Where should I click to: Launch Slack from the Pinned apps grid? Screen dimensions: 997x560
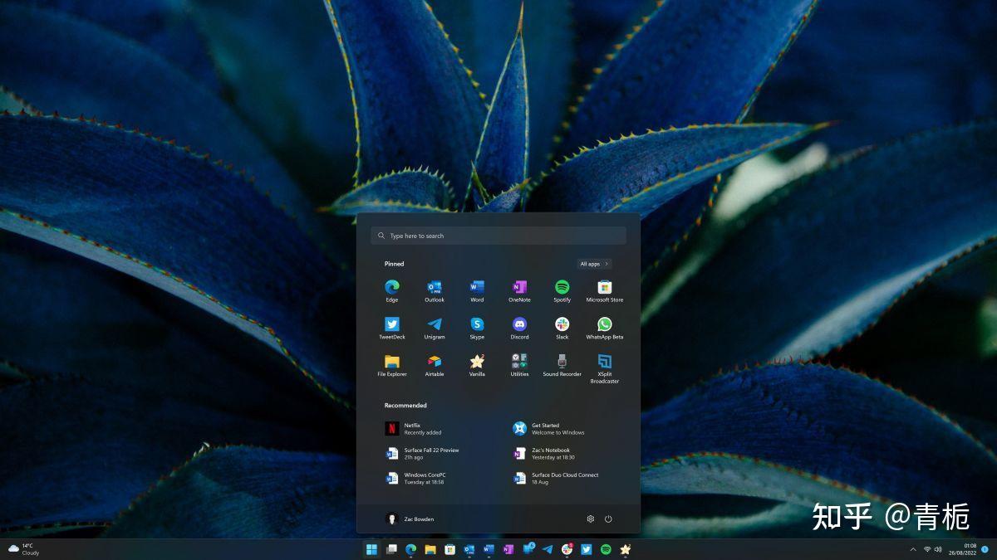click(x=562, y=328)
